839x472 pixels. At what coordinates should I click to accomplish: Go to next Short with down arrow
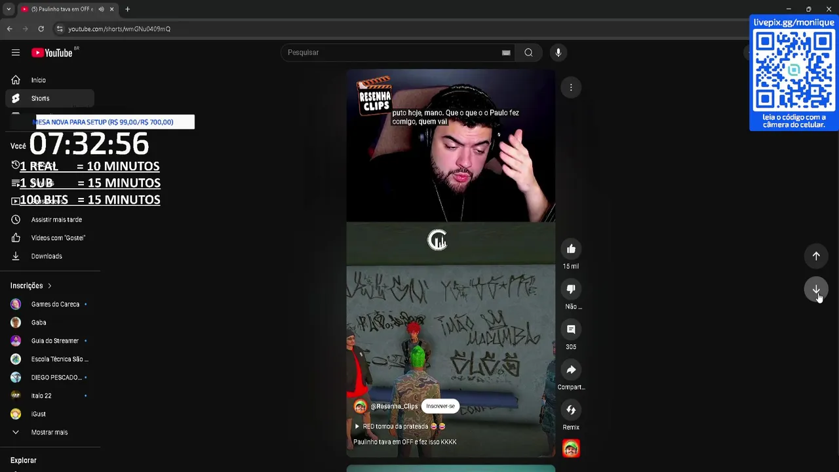pos(816,290)
